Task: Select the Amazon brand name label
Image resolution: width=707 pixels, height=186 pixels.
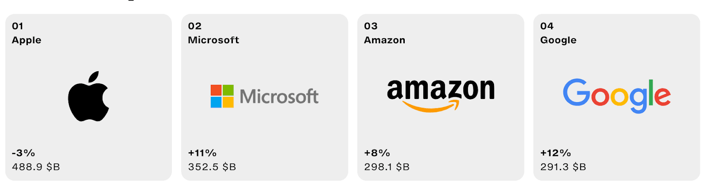Action: [384, 40]
